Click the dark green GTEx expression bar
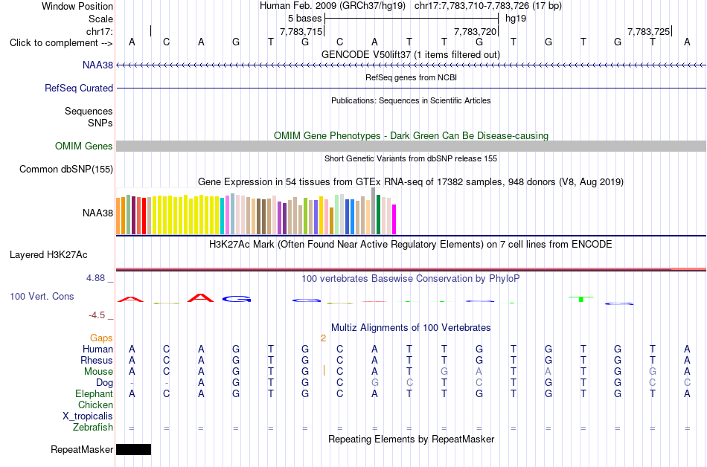Image resolution: width=707 pixels, height=467 pixels. tap(378, 214)
